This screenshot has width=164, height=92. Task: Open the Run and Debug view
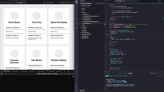[76, 15]
